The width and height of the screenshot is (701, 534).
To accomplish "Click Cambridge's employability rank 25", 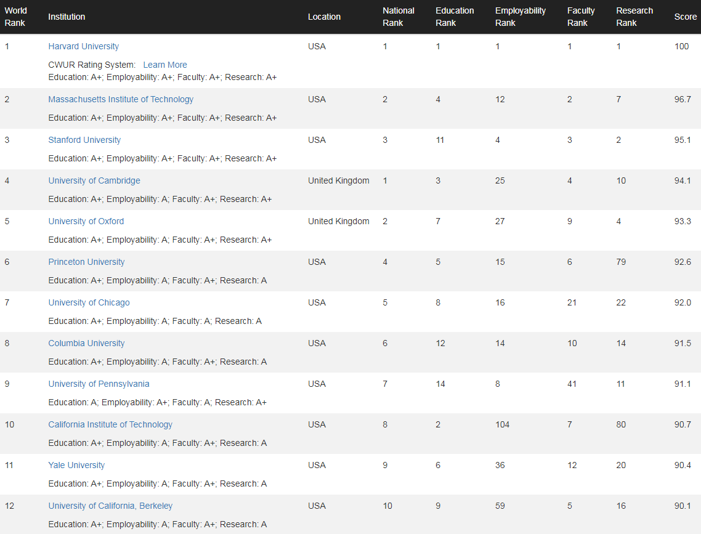I will (x=500, y=180).
